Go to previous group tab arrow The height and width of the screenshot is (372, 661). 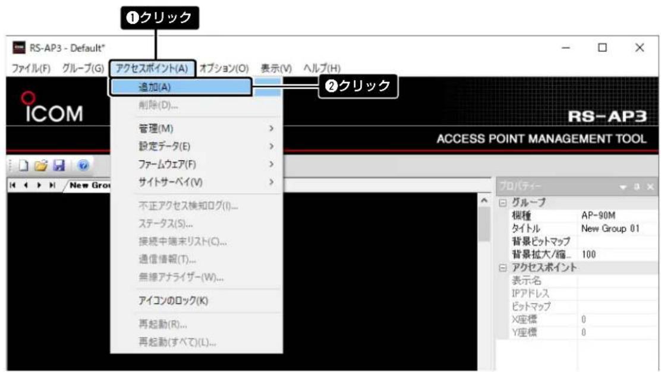(26, 185)
